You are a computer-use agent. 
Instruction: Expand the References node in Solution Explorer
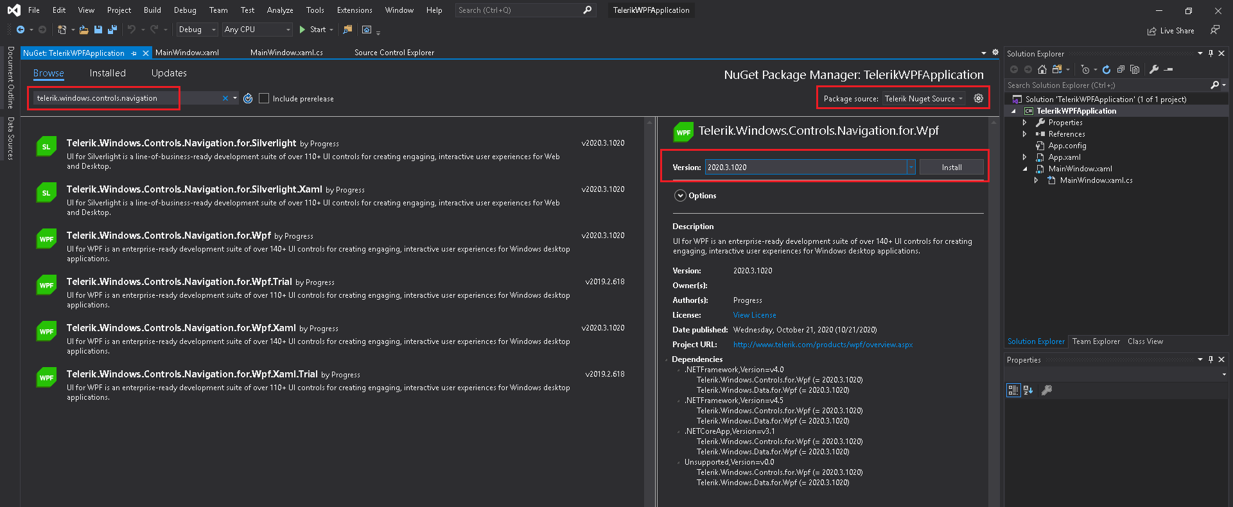[x=1024, y=134]
